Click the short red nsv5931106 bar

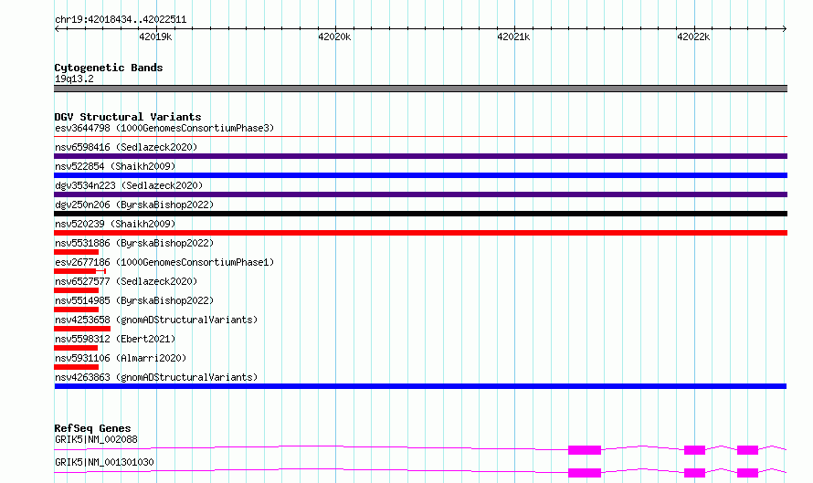coord(76,367)
